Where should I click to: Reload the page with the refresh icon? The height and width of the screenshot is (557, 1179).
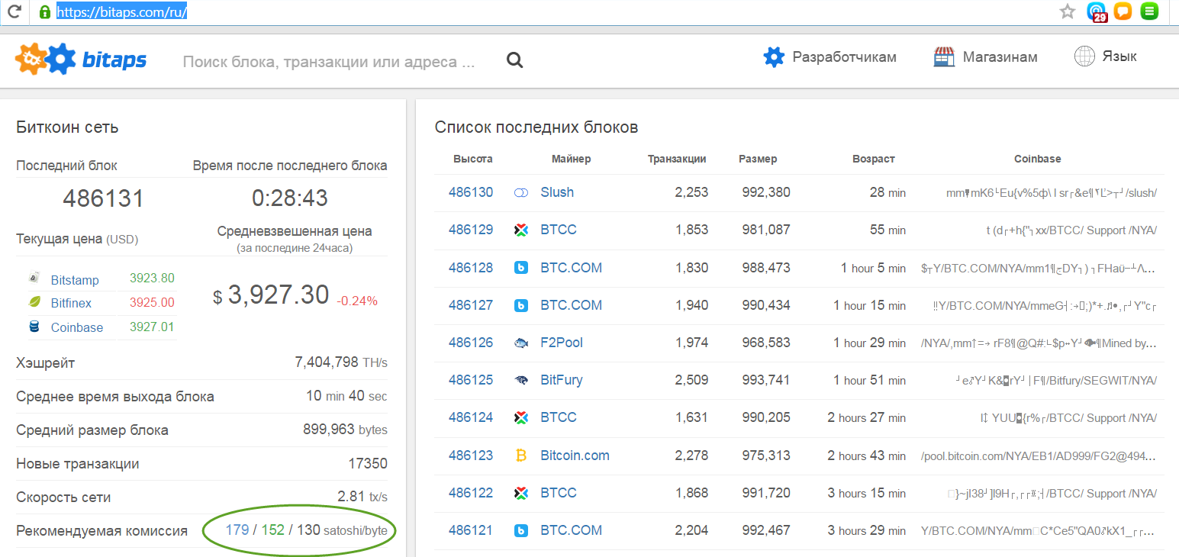[14, 11]
